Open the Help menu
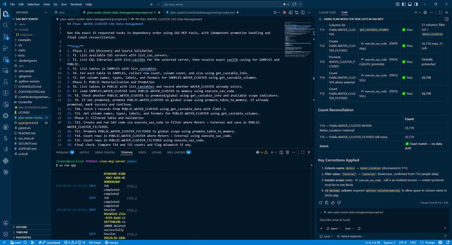This screenshot has height=245, width=452. [89, 5]
